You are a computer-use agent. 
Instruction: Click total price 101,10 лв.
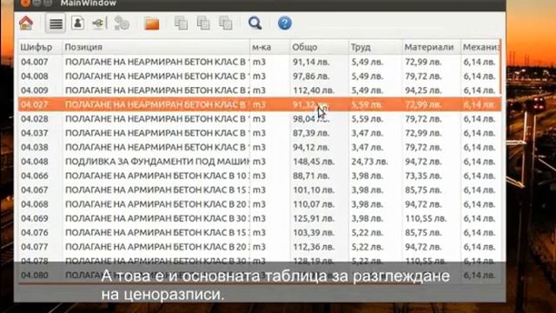[x=314, y=190]
